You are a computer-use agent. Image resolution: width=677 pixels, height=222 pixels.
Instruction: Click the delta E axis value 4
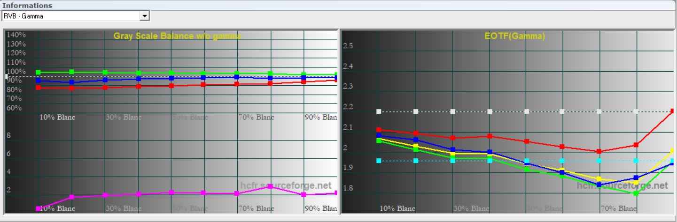(x=8, y=172)
